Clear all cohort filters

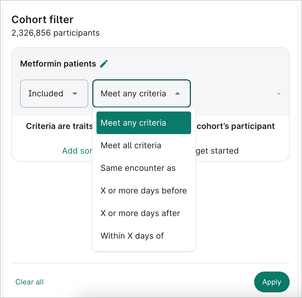click(29, 282)
